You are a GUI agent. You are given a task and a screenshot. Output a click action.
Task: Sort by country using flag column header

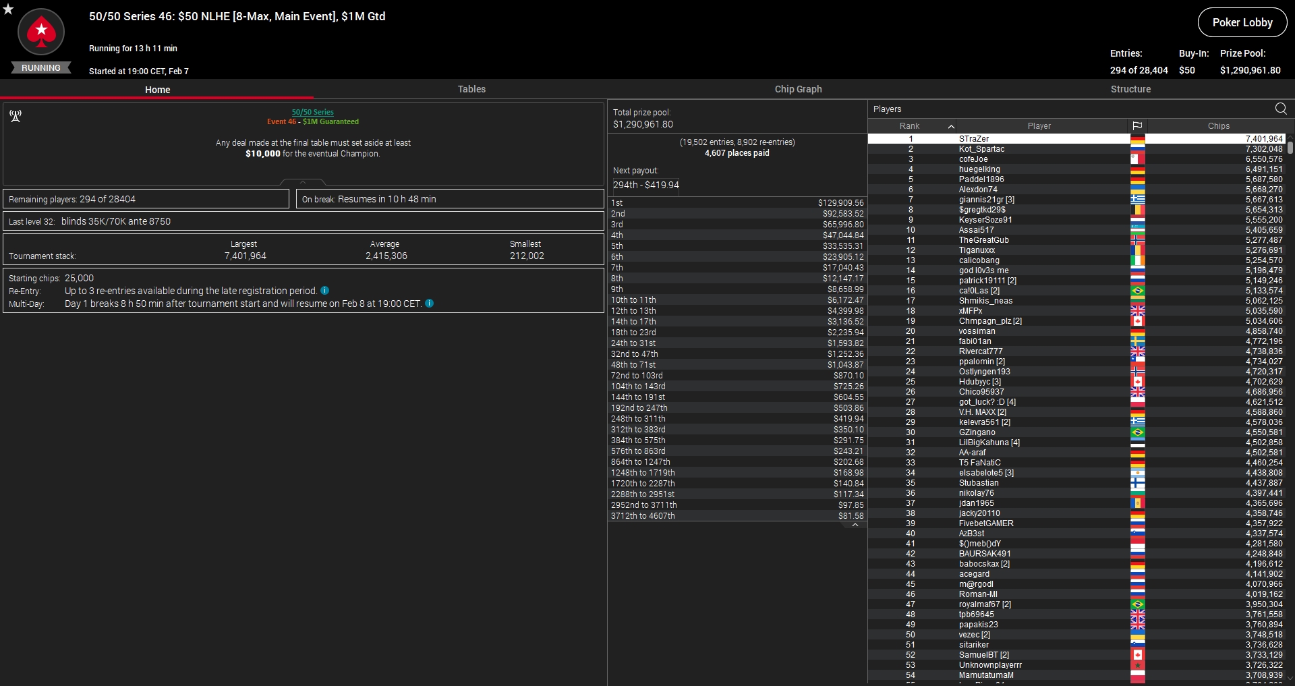(x=1137, y=126)
